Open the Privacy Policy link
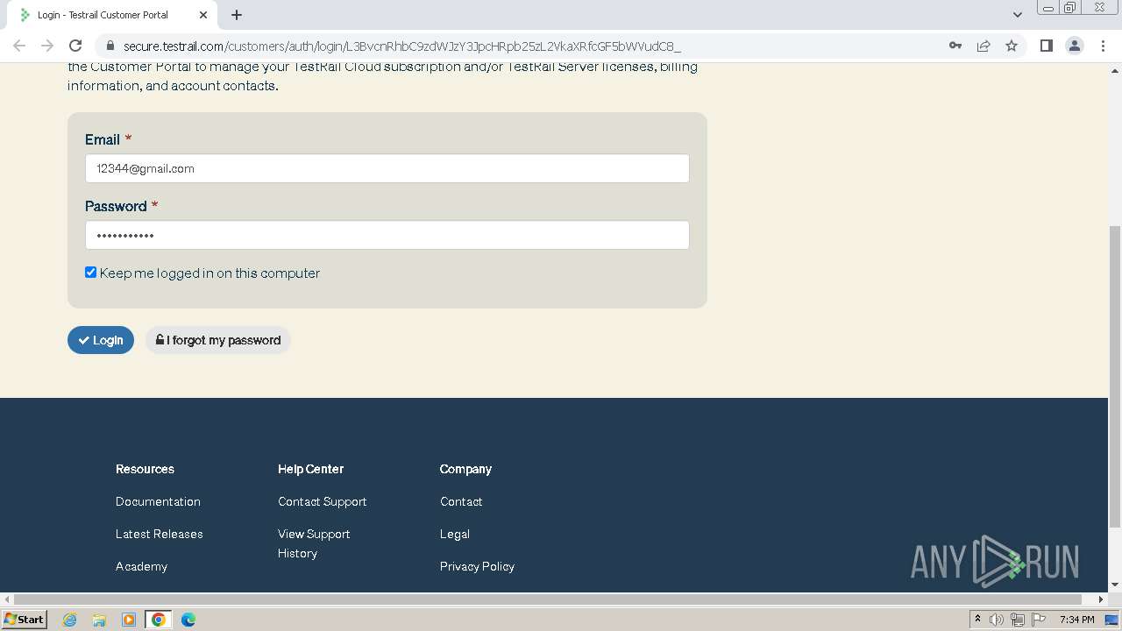This screenshot has width=1122, height=631. tap(477, 566)
